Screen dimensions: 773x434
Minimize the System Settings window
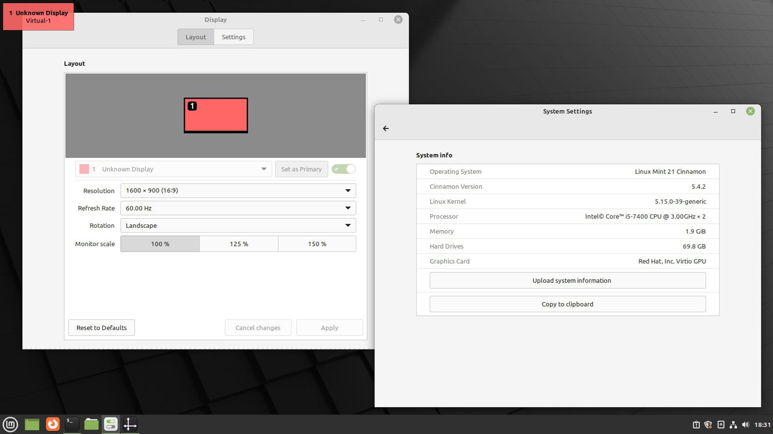pos(715,112)
